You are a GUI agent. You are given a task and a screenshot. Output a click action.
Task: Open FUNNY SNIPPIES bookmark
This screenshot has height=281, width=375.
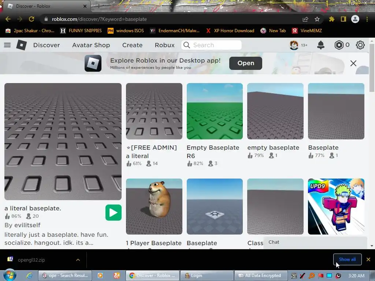click(81, 31)
